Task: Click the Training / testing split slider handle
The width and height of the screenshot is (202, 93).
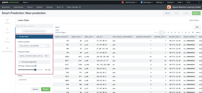Action: 35,70
